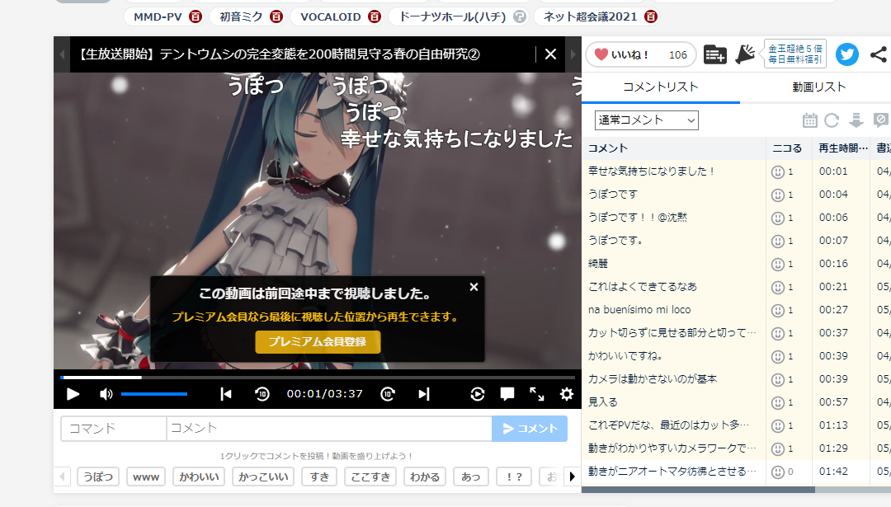Sort by ニコる column header
Image resolution: width=891 pixels, height=507 pixels.
789,148
